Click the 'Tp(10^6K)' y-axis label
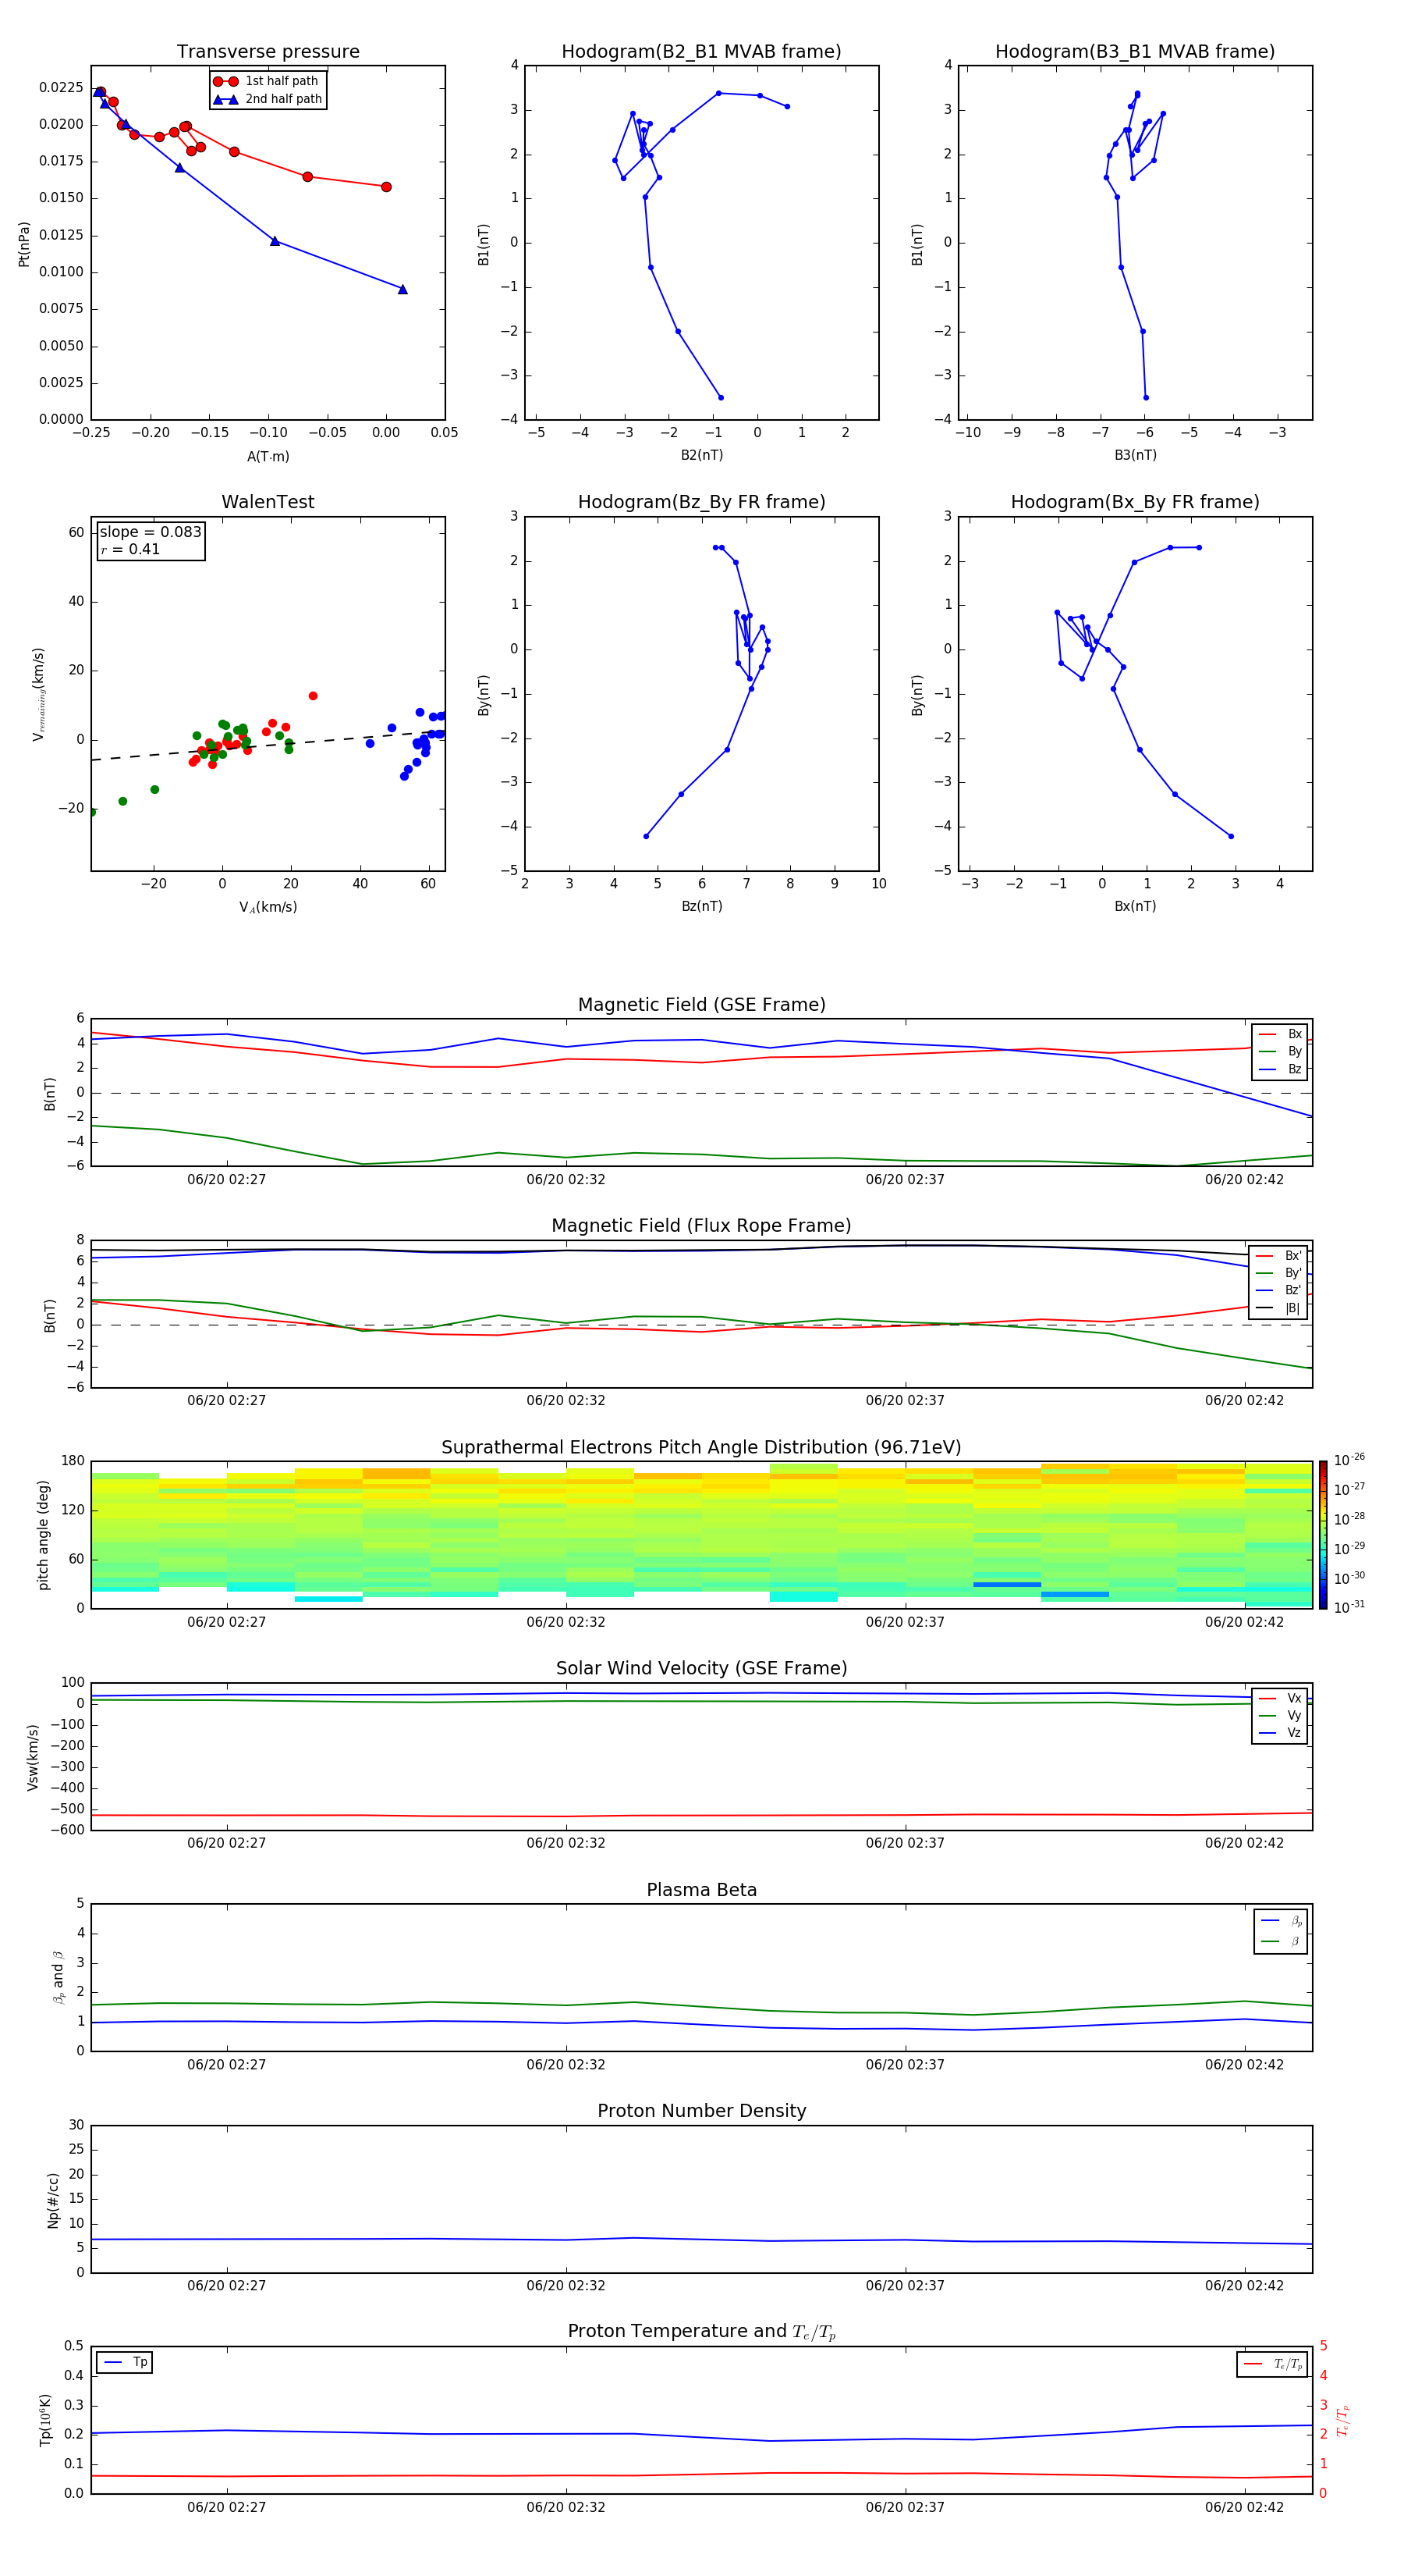This screenshot has width=1404, height=2576. coord(45,2420)
